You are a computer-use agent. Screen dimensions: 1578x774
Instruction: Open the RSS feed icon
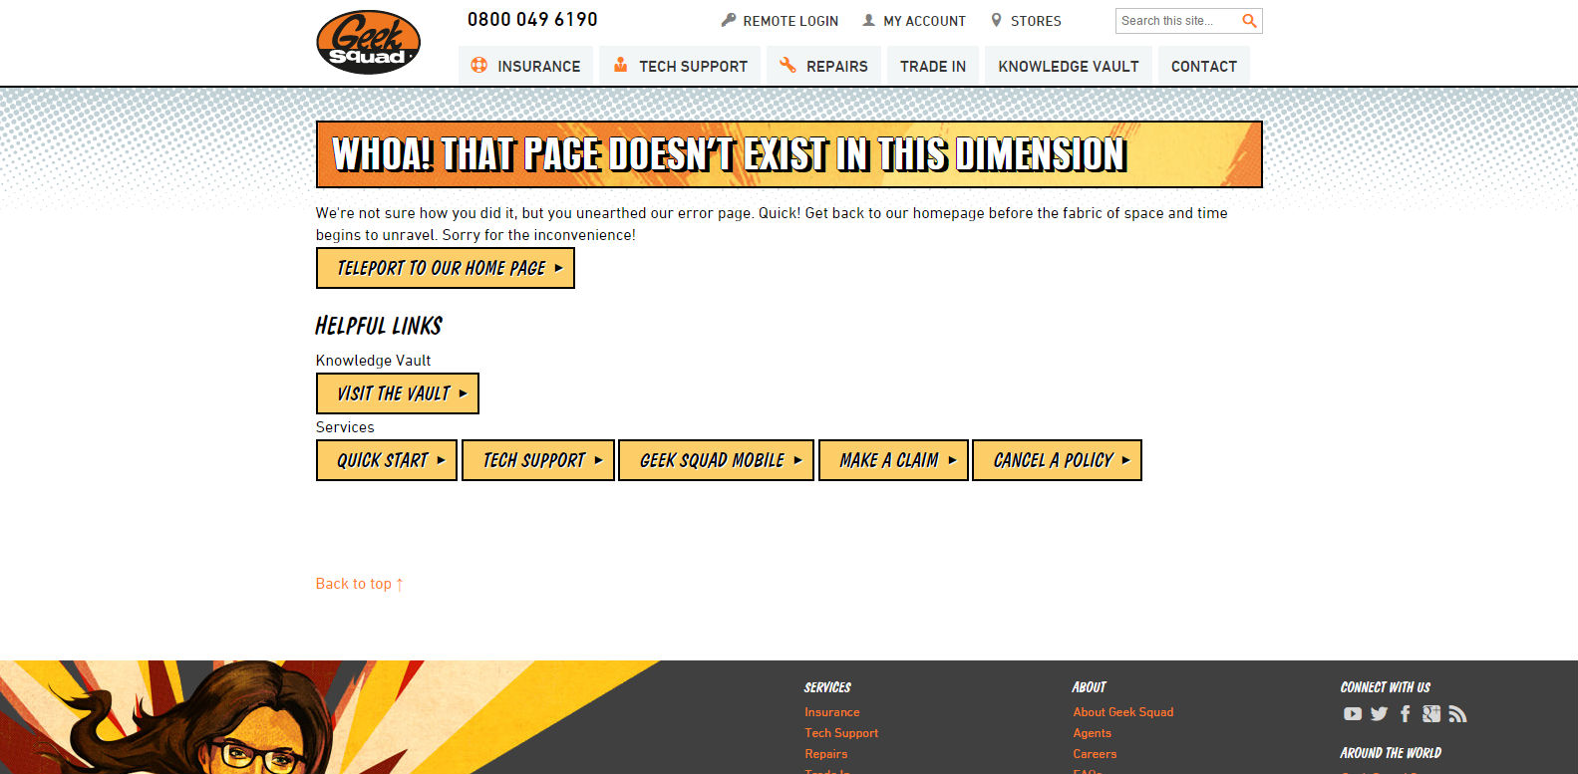tap(1457, 714)
